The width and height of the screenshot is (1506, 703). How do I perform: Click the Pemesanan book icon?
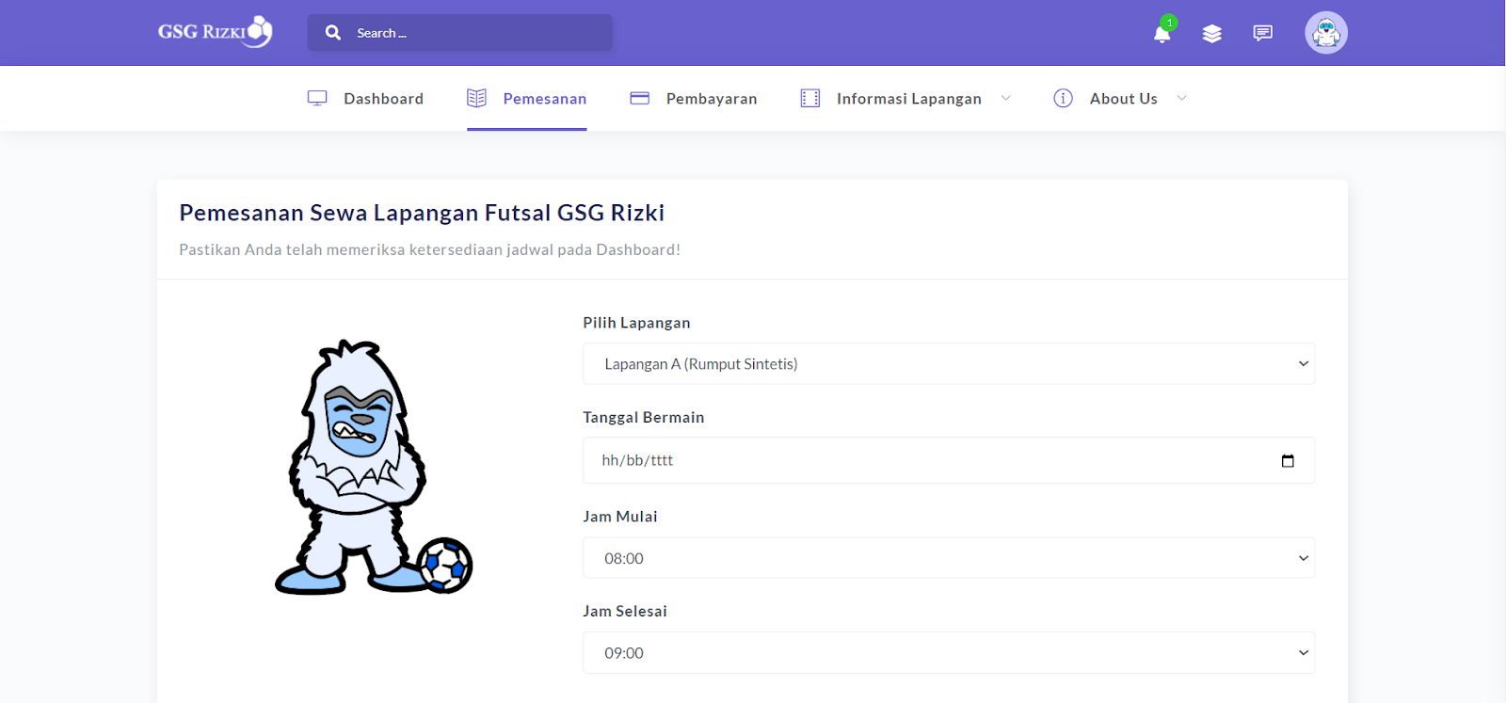pyautogui.click(x=477, y=98)
